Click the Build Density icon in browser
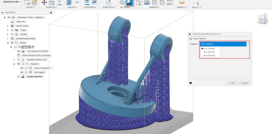 pyautogui.click(x=18, y=55)
